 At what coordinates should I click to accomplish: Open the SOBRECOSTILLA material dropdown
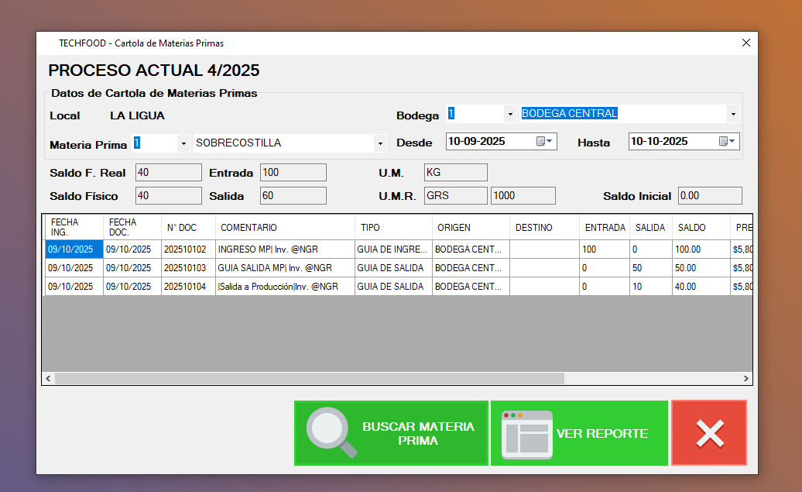(380, 143)
